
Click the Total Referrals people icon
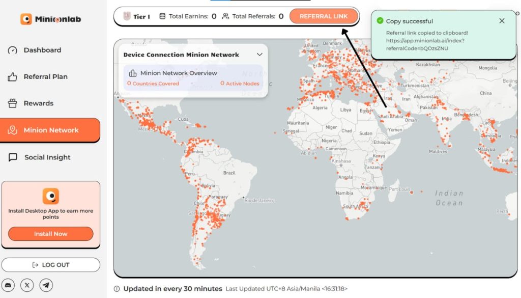click(x=226, y=16)
